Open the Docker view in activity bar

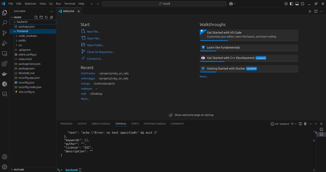(x=5, y=74)
